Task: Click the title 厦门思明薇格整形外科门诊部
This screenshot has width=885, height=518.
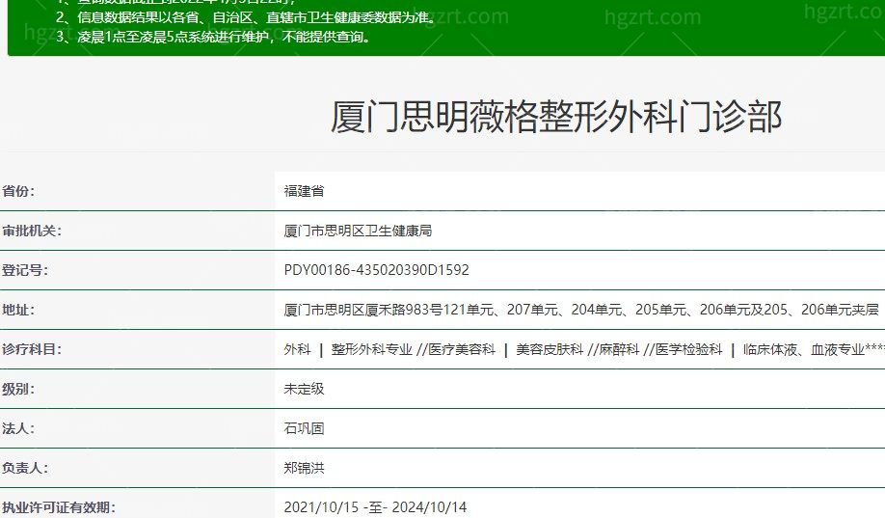Action: click(556, 117)
